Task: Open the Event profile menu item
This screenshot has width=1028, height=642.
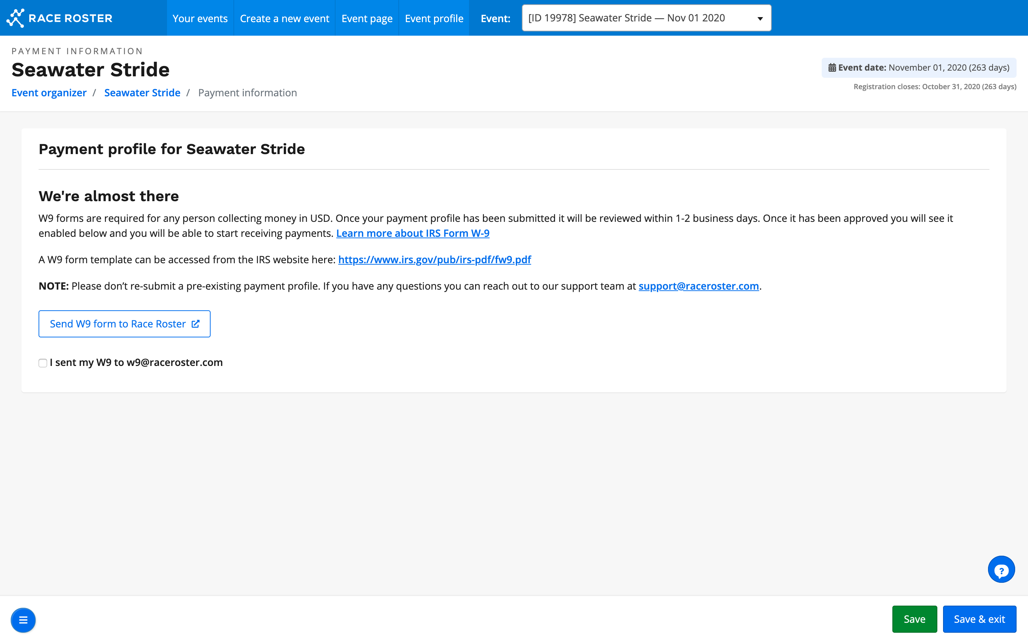Action: point(434,18)
